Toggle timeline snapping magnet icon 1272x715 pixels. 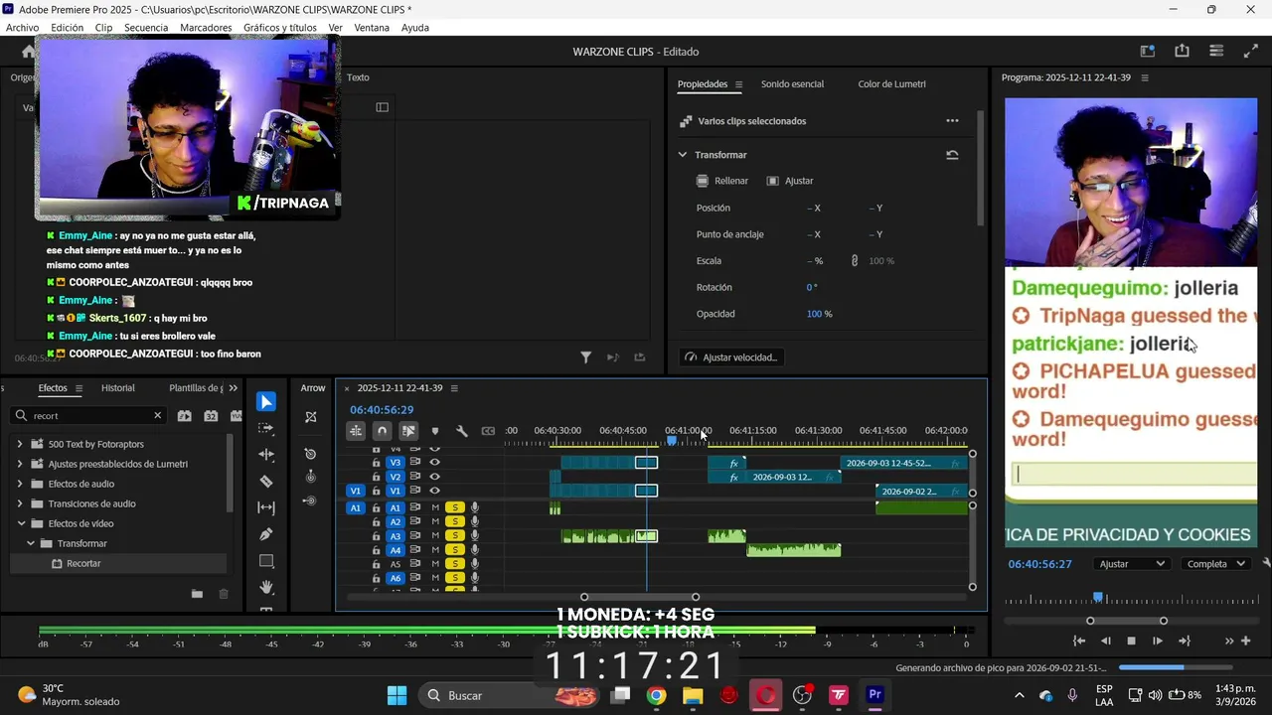(x=382, y=431)
